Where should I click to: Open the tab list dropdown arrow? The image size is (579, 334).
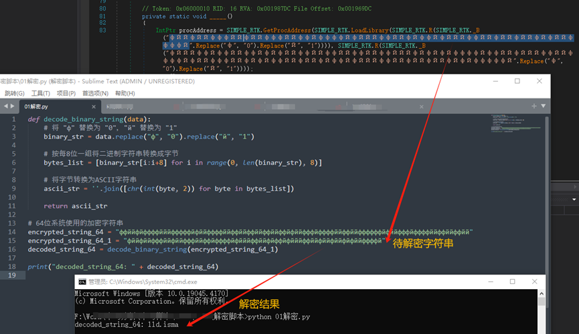543,106
